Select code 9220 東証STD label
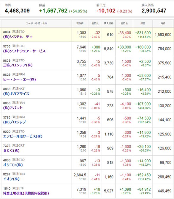Screen dimensions: 174x199 pyautogui.click(x=14, y=131)
